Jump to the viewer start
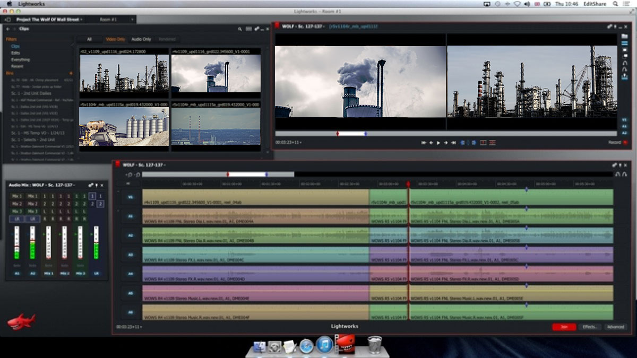This screenshot has height=358, width=637. (x=424, y=143)
